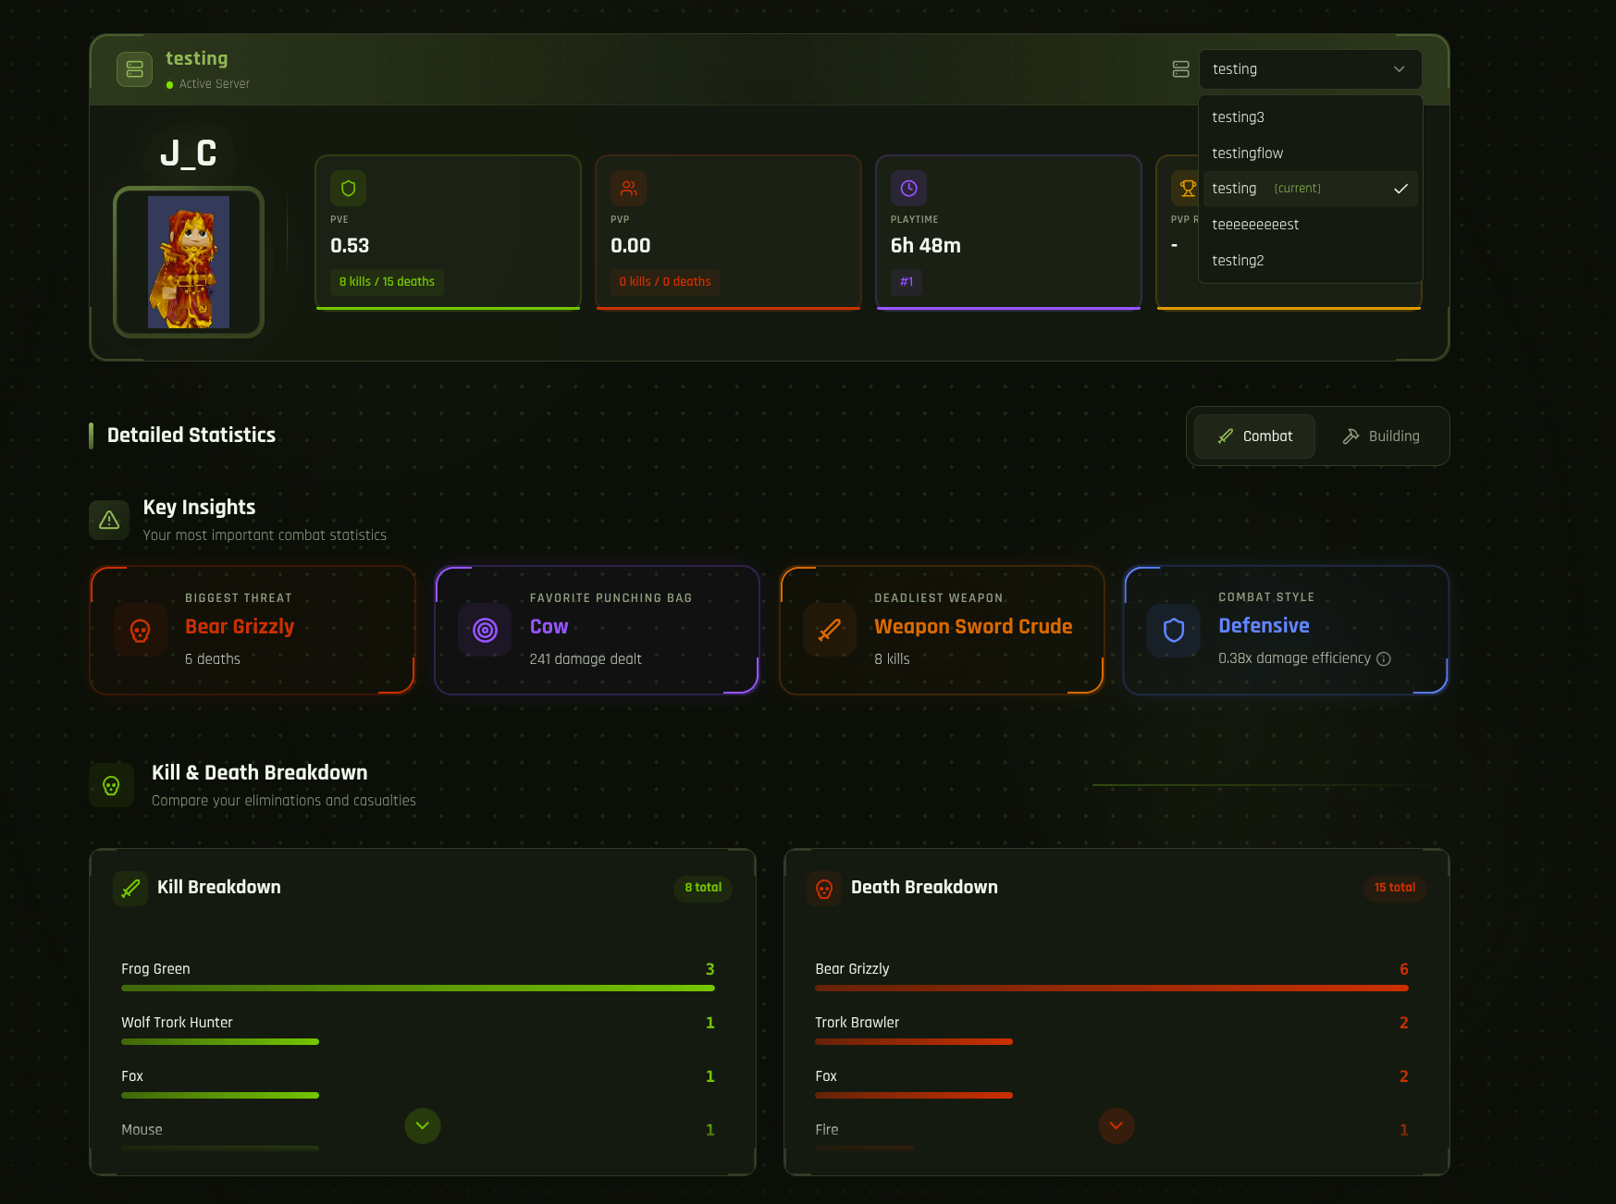Expand the Kill Breakdown list

[423, 1125]
